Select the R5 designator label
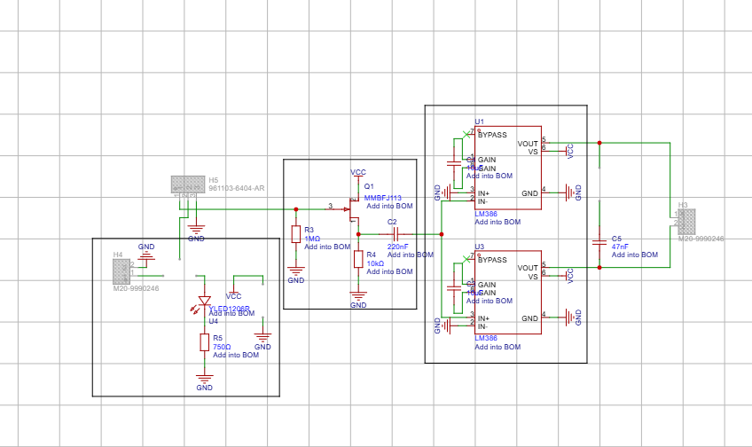 click(x=218, y=338)
